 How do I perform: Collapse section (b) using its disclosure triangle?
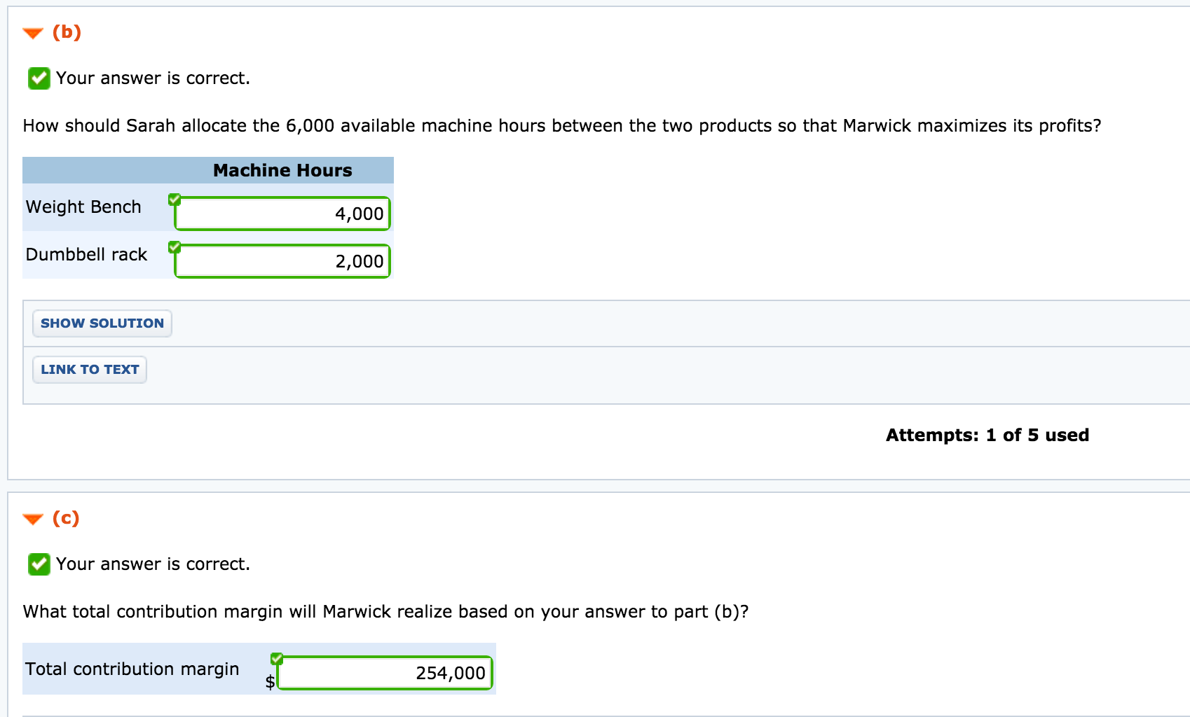(x=31, y=32)
